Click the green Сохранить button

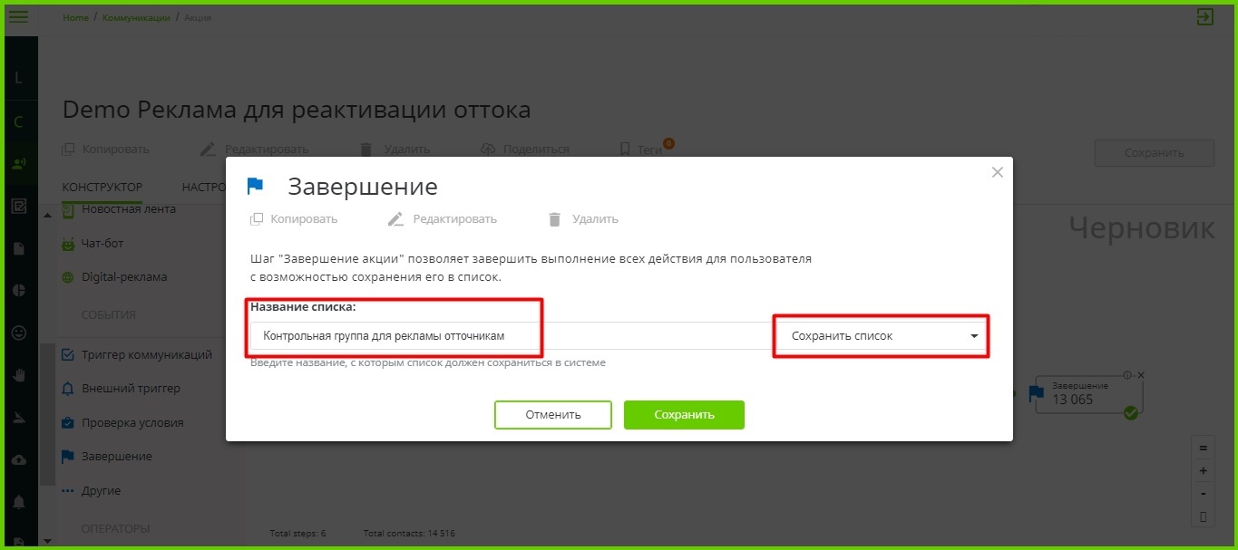click(684, 415)
